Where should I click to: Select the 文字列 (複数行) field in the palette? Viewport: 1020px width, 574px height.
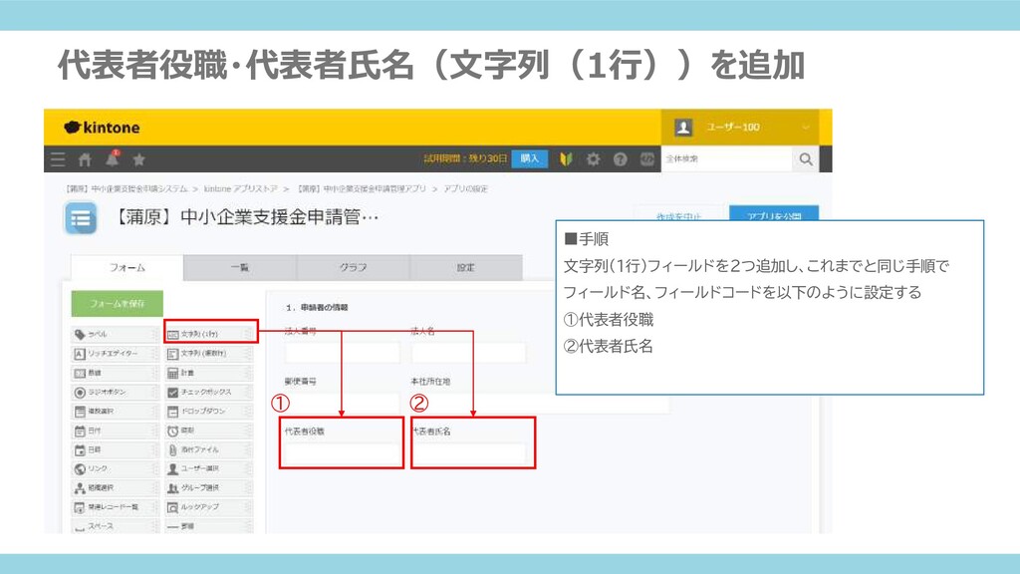(x=208, y=354)
